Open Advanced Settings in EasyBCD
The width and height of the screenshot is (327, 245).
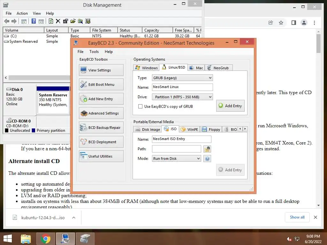coord(101,113)
